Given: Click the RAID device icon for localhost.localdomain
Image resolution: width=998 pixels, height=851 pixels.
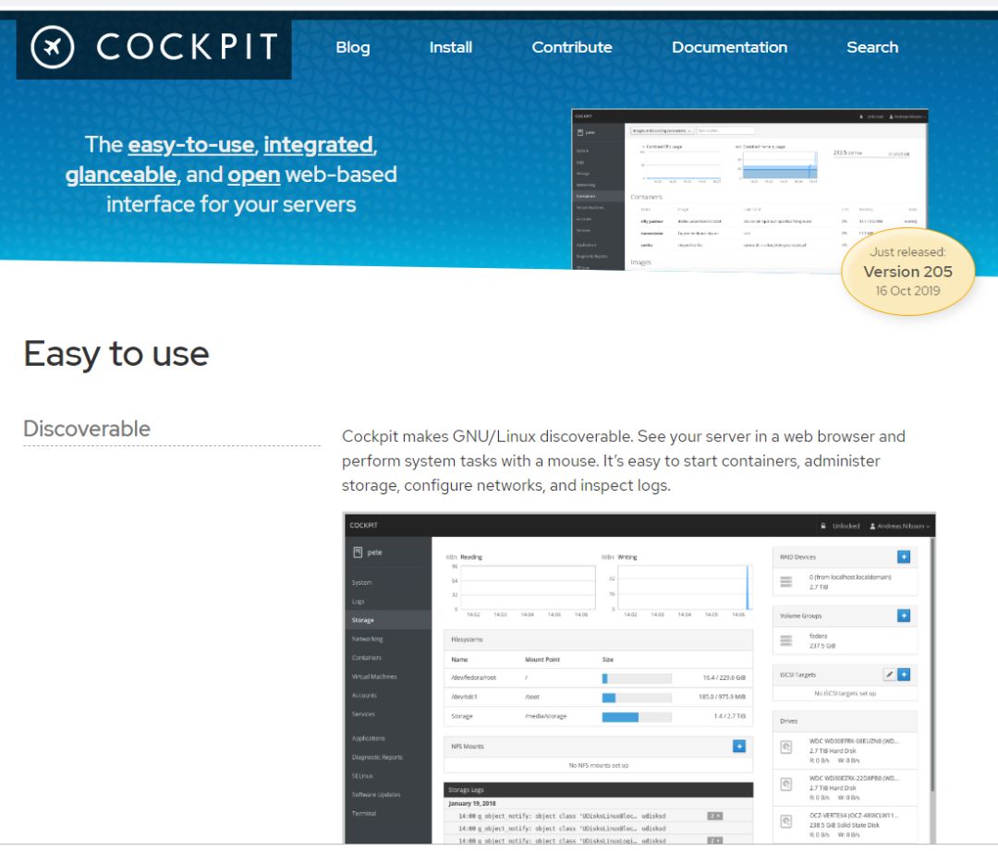Looking at the screenshot, I should tap(786, 582).
